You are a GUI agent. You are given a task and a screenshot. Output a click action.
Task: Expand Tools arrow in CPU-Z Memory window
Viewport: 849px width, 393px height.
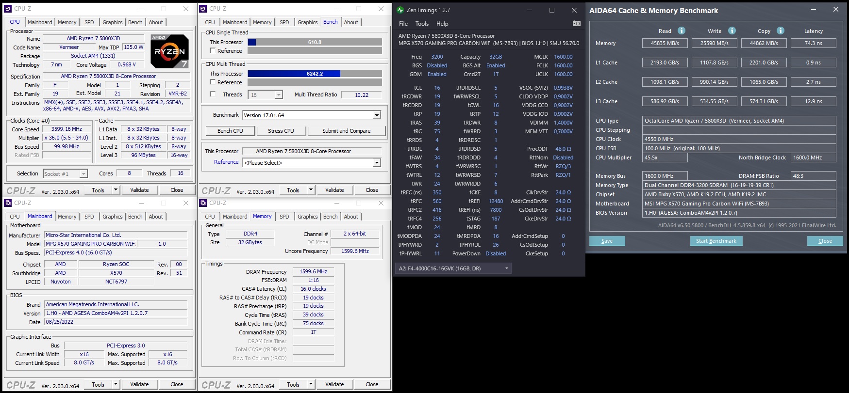click(x=311, y=384)
